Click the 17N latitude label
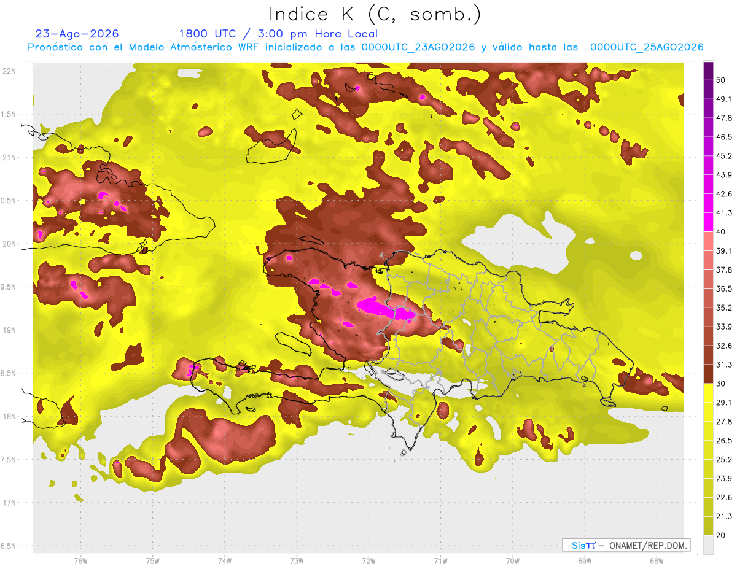Viewport: 737px width, 569px height. coord(10,502)
